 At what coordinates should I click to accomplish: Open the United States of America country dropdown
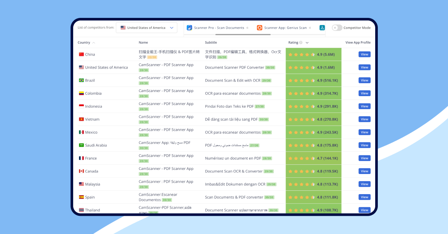(146, 28)
